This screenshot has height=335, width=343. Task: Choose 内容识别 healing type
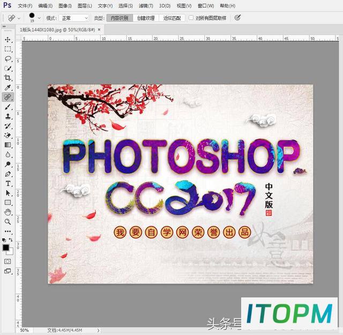tap(120, 18)
